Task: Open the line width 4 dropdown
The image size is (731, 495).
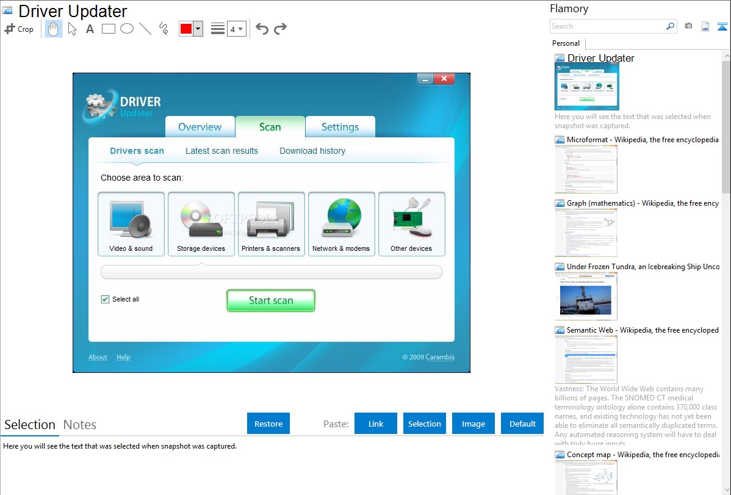Action: [x=237, y=29]
